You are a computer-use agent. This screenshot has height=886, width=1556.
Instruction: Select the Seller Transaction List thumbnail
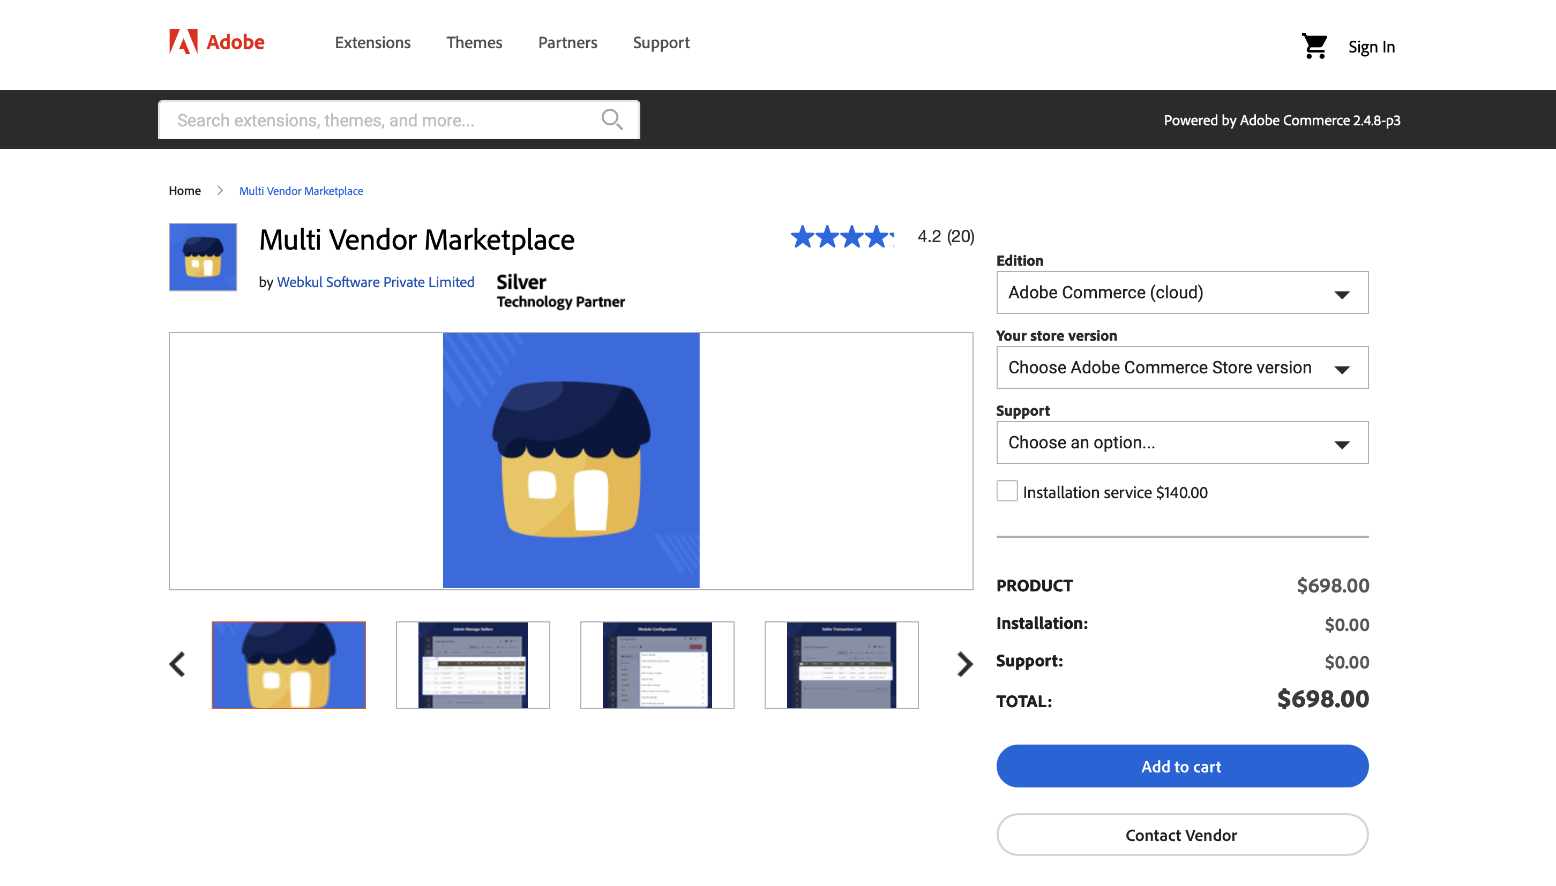pos(842,665)
